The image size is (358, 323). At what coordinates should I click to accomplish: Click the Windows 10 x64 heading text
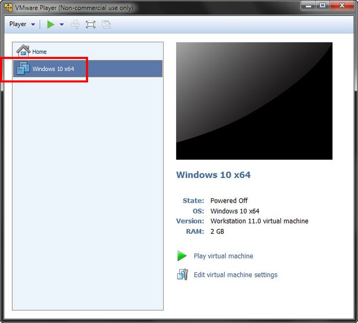coord(213,175)
